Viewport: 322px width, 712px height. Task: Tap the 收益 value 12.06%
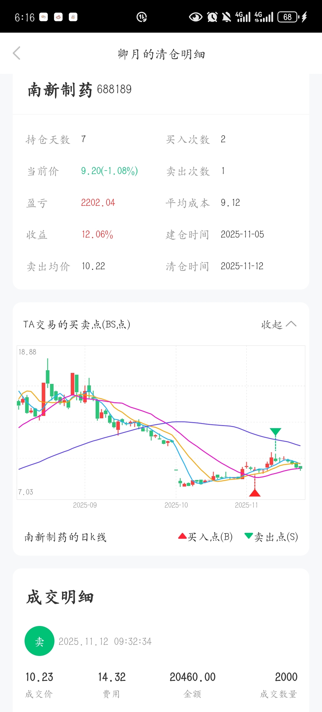97,234
